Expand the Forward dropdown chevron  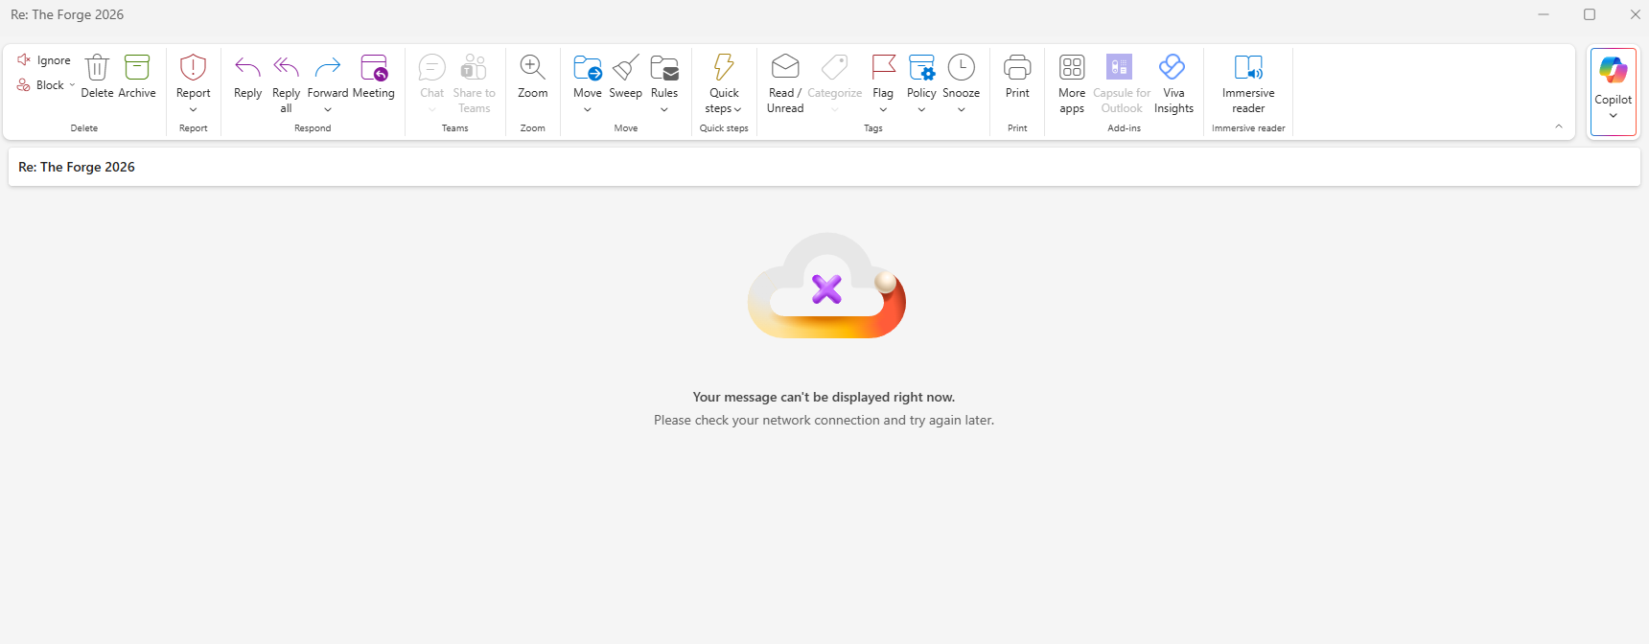pyautogui.click(x=328, y=109)
